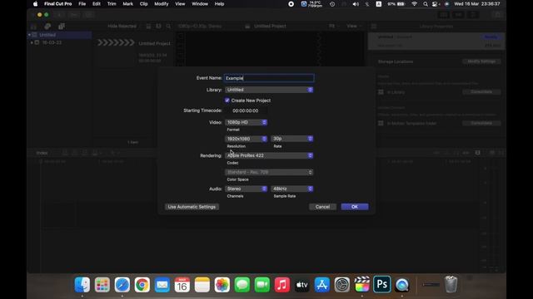Click the screen recording status icon
Screen dimensions: 533x299
[x=291, y=4]
